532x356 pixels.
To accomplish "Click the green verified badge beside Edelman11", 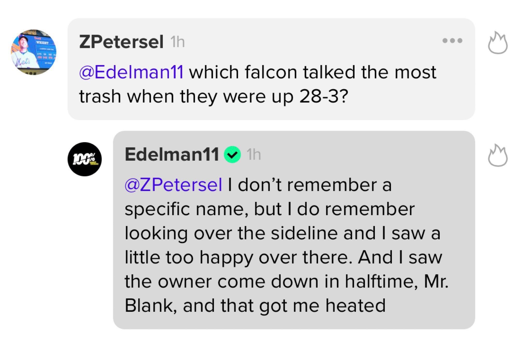I will 232,155.
